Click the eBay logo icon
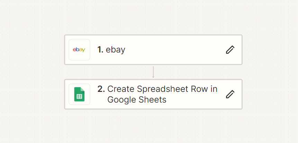 coord(79,50)
